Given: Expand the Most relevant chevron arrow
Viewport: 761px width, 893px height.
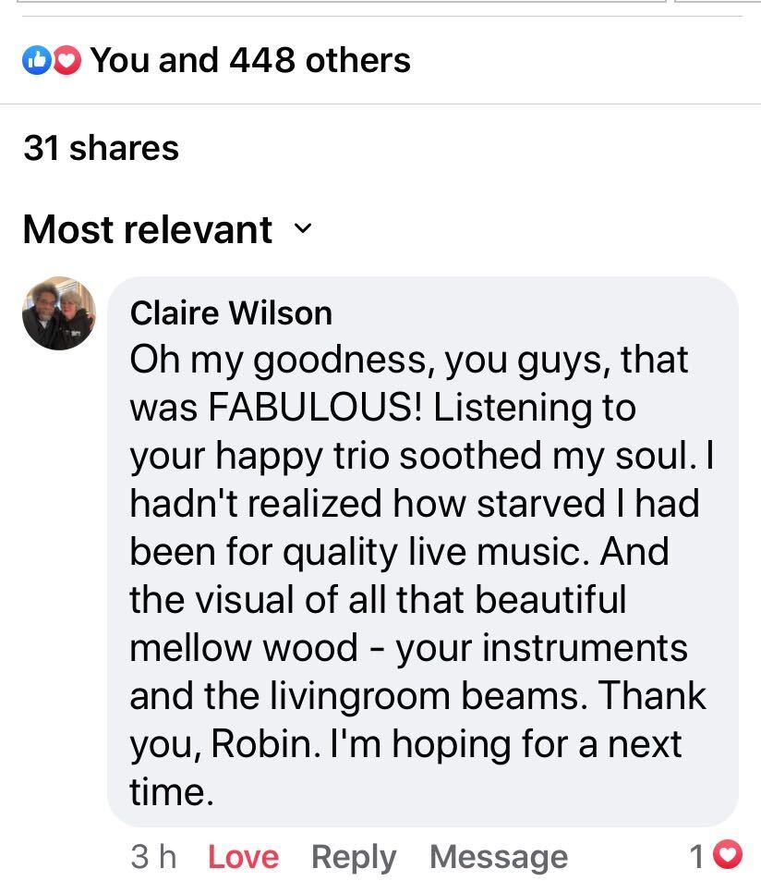Looking at the screenshot, I should (302, 228).
